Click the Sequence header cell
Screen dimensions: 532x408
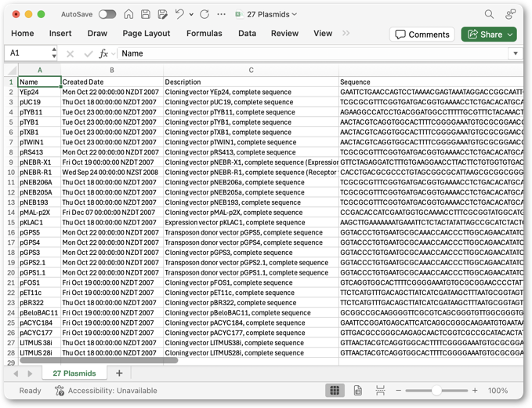tap(431, 82)
